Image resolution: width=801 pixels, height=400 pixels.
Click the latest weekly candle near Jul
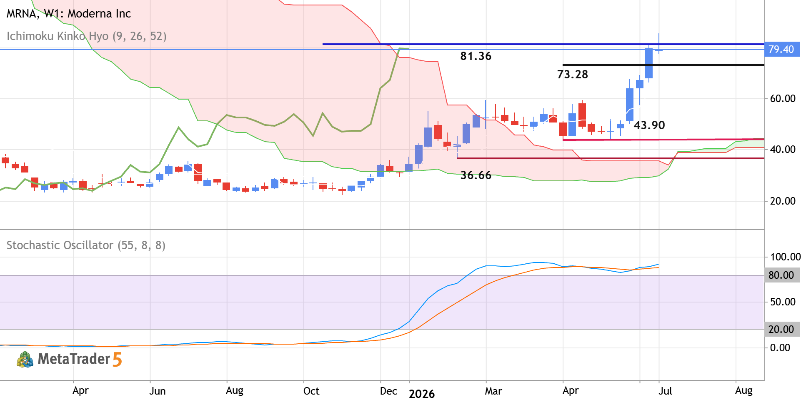coord(659,50)
